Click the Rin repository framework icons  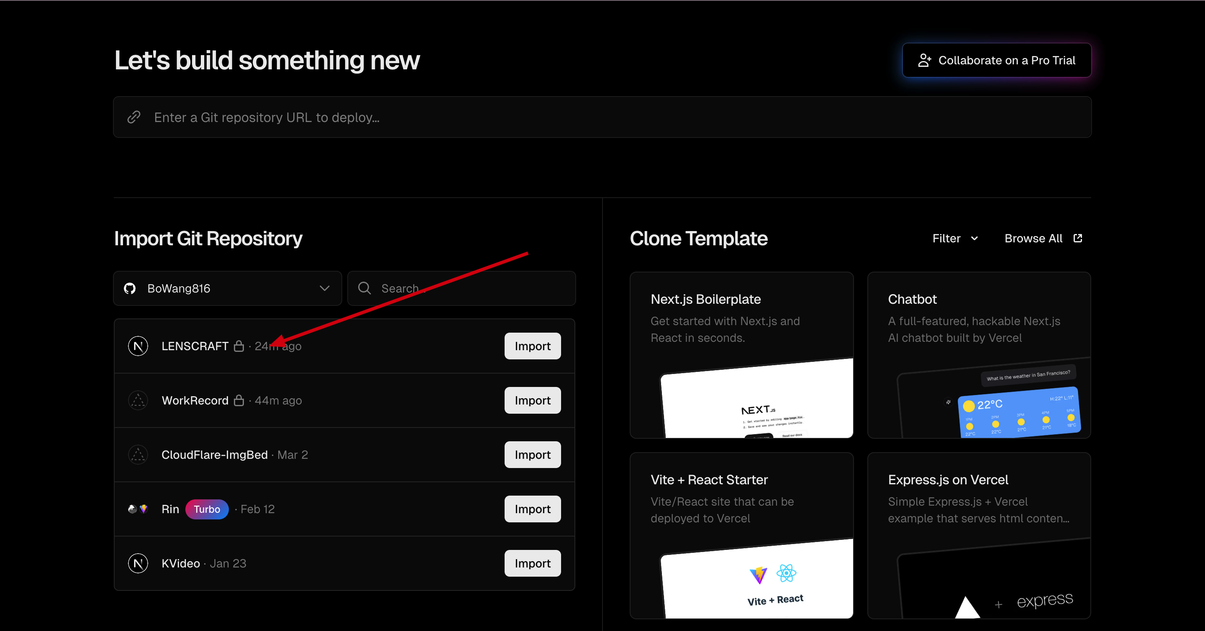[x=138, y=509]
